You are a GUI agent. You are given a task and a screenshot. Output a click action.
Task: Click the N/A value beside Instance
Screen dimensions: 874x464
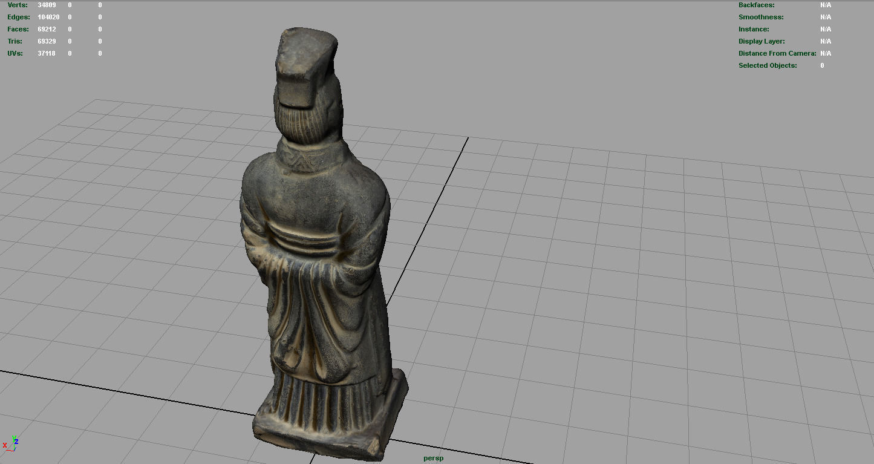click(826, 29)
